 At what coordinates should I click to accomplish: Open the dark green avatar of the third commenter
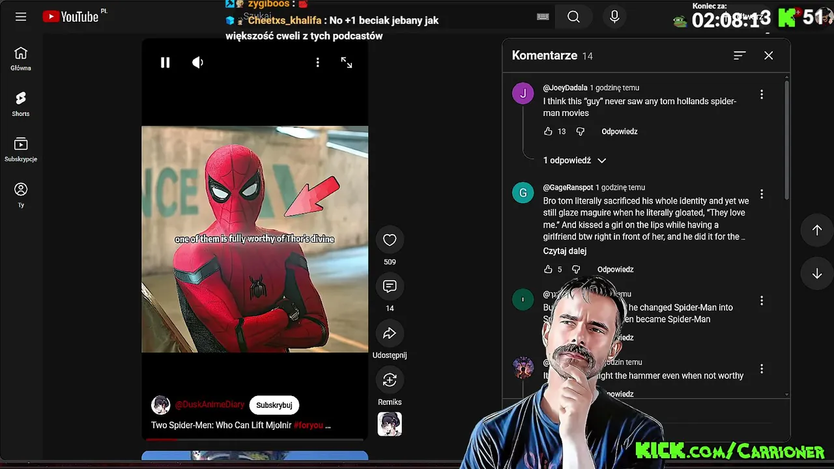(523, 300)
